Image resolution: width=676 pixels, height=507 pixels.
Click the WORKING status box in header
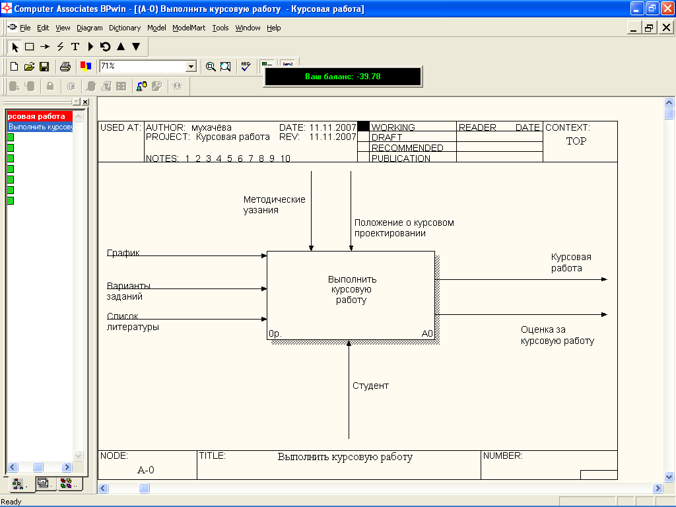point(364,126)
